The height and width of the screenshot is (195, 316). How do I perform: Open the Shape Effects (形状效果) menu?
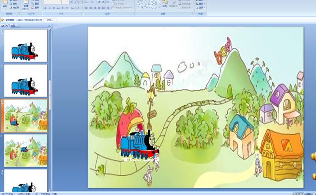[185, 7]
